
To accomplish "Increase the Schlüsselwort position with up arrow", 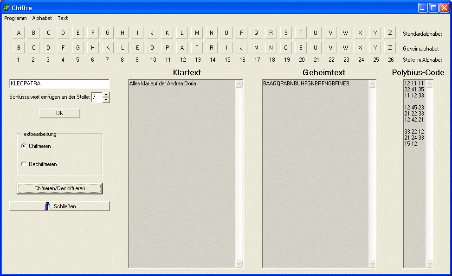I will pos(106,95).
